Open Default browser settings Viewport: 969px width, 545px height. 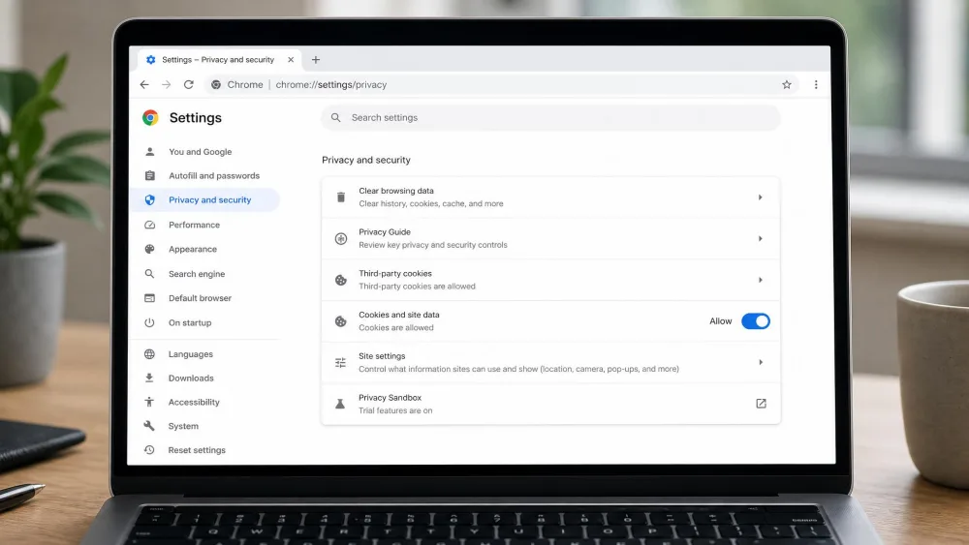200,298
